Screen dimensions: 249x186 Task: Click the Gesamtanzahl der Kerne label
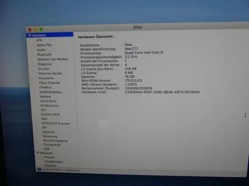click(100, 65)
